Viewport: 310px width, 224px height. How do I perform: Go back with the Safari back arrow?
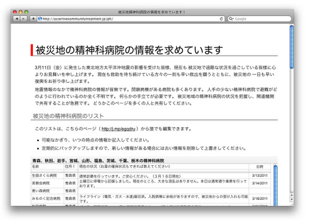click(17, 19)
